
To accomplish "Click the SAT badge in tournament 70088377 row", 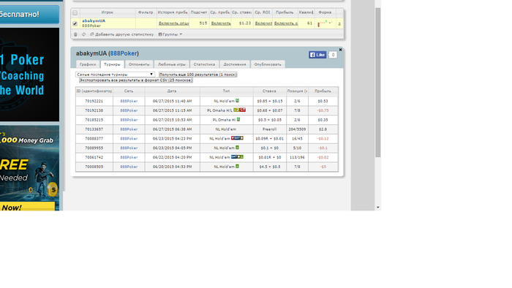I will pyautogui.click(x=237, y=138).
